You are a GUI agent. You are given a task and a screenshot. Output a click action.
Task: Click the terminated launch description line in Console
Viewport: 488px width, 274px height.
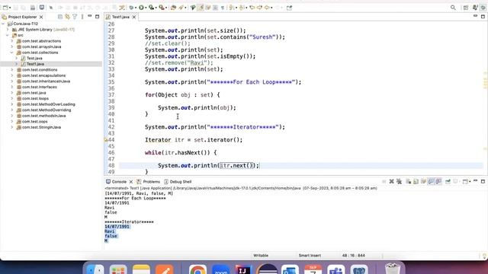tap(241, 188)
